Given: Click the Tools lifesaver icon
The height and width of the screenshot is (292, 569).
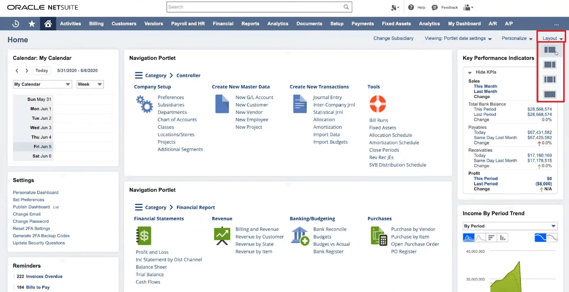Looking at the screenshot, I should tap(377, 103).
